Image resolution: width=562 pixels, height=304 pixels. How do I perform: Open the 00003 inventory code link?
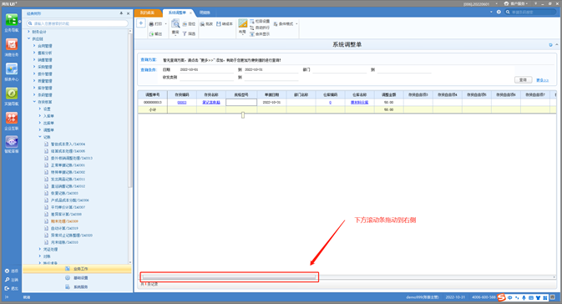[x=182, y=102]
